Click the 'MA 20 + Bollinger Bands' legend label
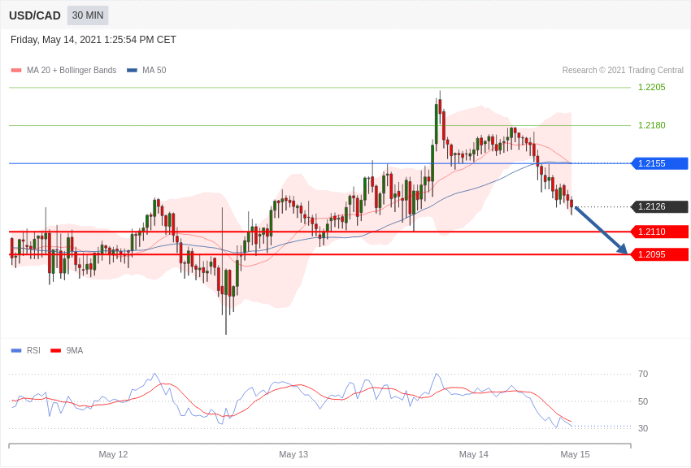The height and width of the screenshot is (468, 691). [72, 71]
